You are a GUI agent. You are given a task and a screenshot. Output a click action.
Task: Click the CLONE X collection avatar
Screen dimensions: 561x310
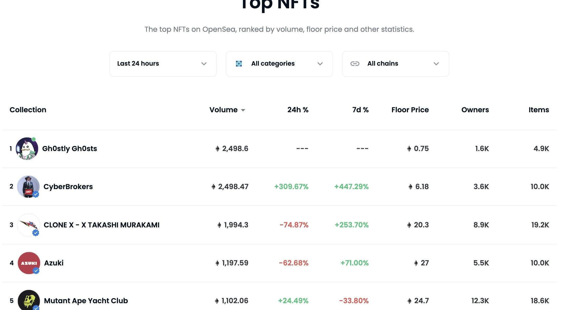click(29, 225)
